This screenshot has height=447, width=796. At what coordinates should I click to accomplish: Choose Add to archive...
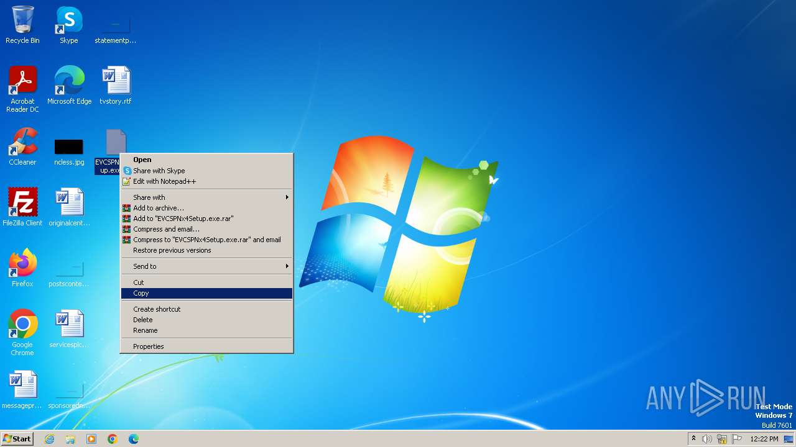tap(206, 208)
